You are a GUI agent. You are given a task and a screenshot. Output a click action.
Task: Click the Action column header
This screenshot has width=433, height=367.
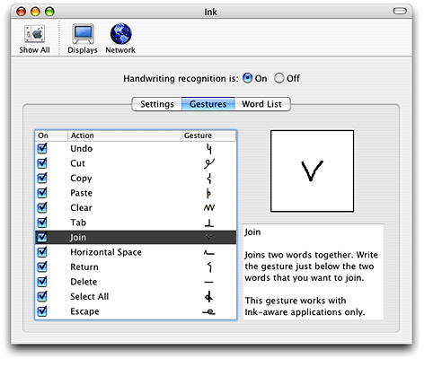pyautogui.click(x=125, y=135)
